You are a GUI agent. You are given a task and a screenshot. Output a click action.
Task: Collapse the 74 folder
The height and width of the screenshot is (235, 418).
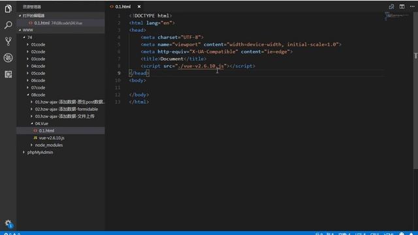pyautogui.click(x=24, y=37)
